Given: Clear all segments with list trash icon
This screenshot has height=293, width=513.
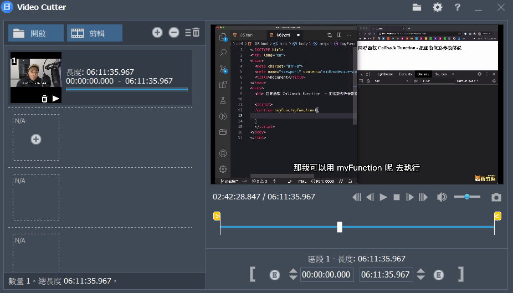Looking at the screenshot, I should [x=192, y=33].
